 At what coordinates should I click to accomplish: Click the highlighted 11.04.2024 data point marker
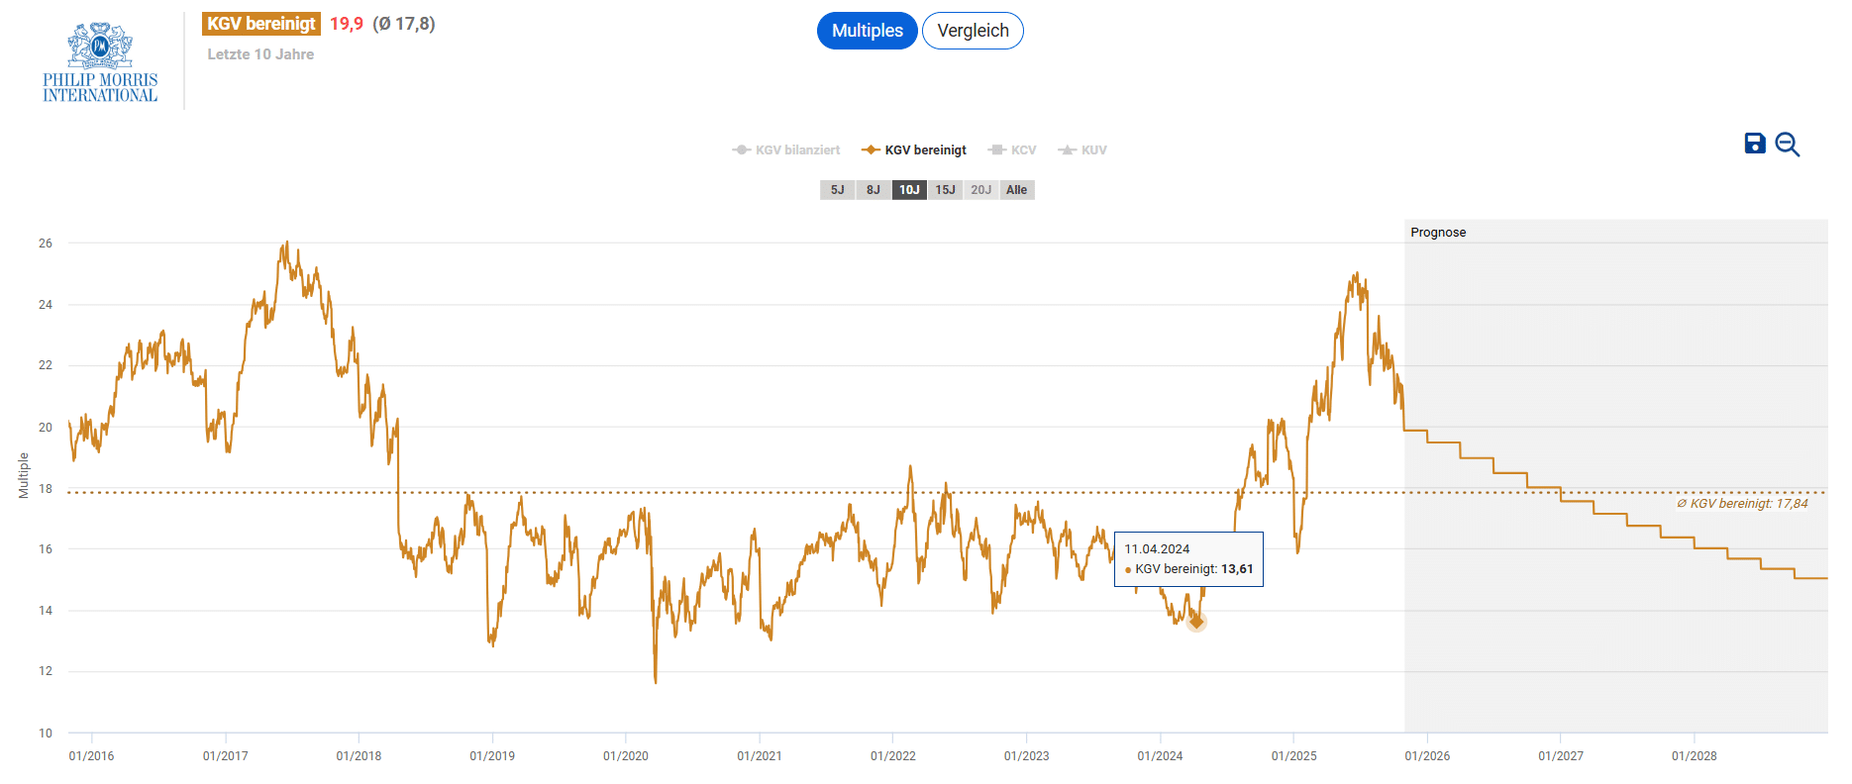coord(1196,622)
